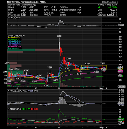Click the green 30.77 +DI axis tag
Viewport: 127px width, 129px height.
click(121, 119)
